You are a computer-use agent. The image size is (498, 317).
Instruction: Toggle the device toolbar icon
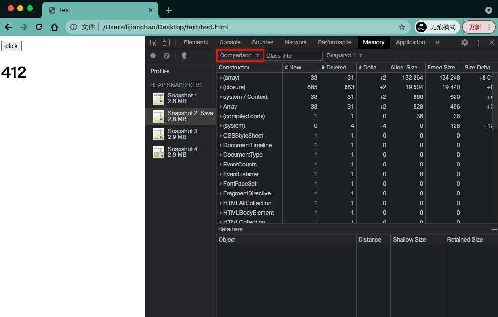coord(166,42)
